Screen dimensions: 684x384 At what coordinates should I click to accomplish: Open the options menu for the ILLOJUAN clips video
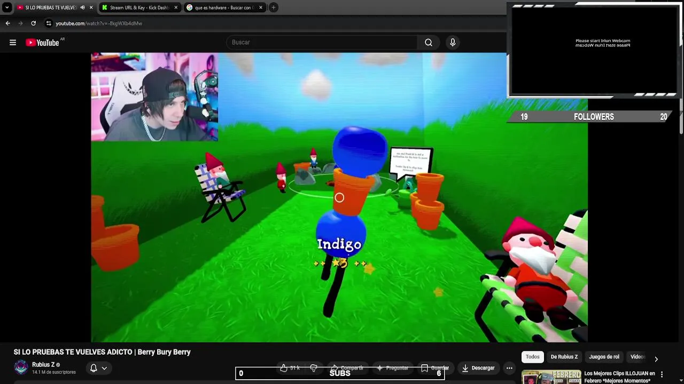tap(662, 374)
